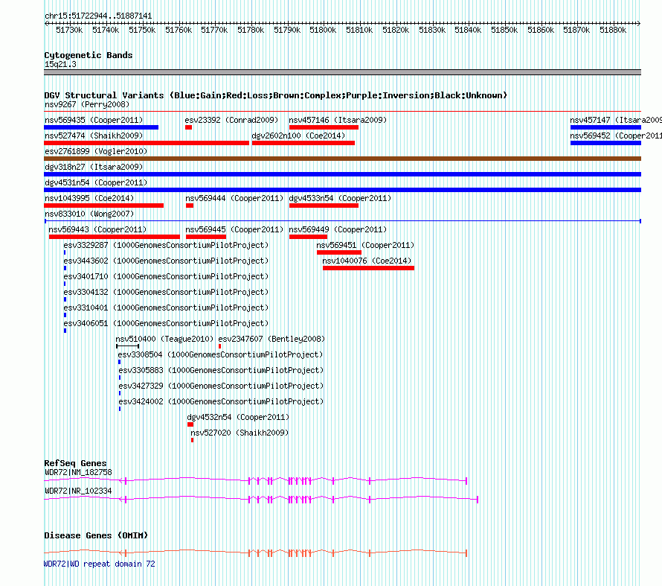Click the nsv1040076 (Coe2014) red bar
The width and height of the screenshot is (662, 586).
coord(369,268)
